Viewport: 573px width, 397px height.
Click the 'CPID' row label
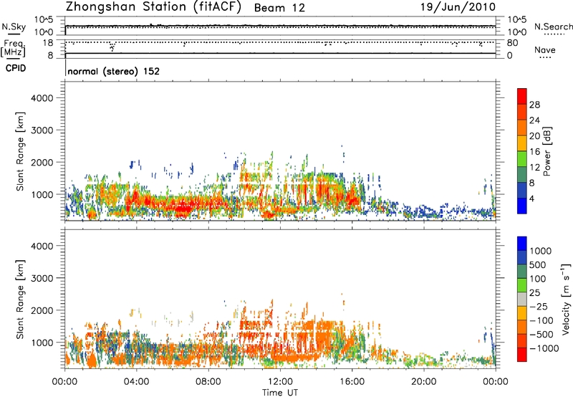coord(16,68)
